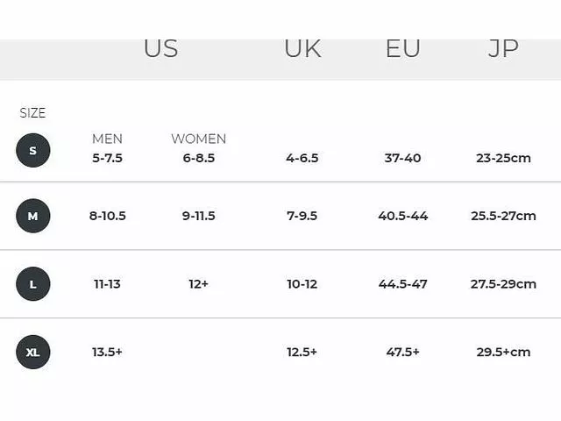The height and width of the screenshot is (421, 561).
Task: Click men's size 13.5+ cell
Action: pyautogui.click(x=107, y=352)
